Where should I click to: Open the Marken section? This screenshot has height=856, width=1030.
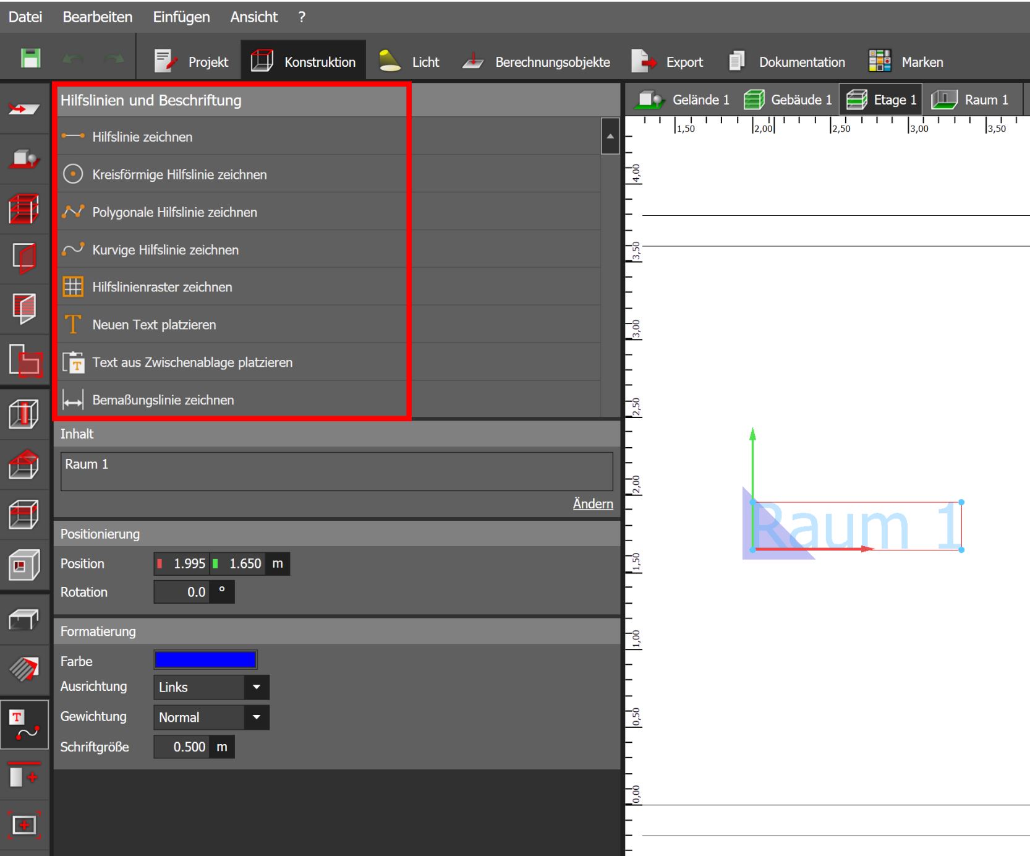[906, 62]
